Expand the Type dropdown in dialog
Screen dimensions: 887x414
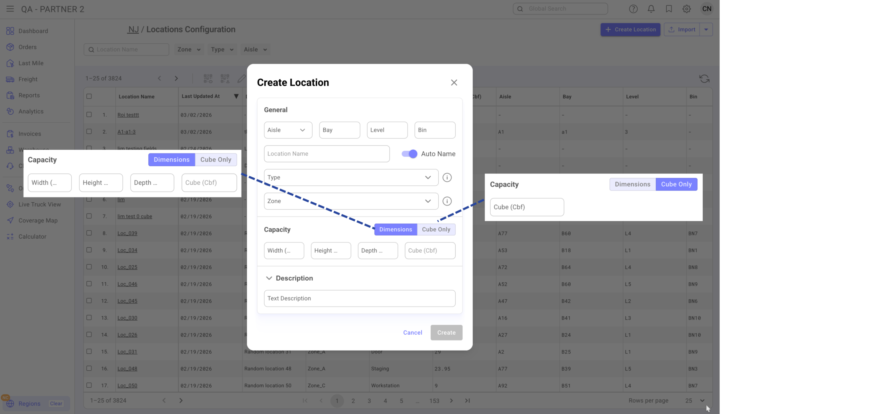point(351,177)
